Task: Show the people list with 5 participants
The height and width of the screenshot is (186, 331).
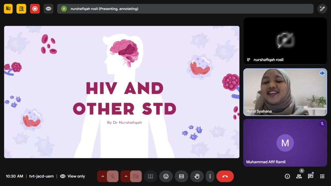Action: [x=299, y=176]
